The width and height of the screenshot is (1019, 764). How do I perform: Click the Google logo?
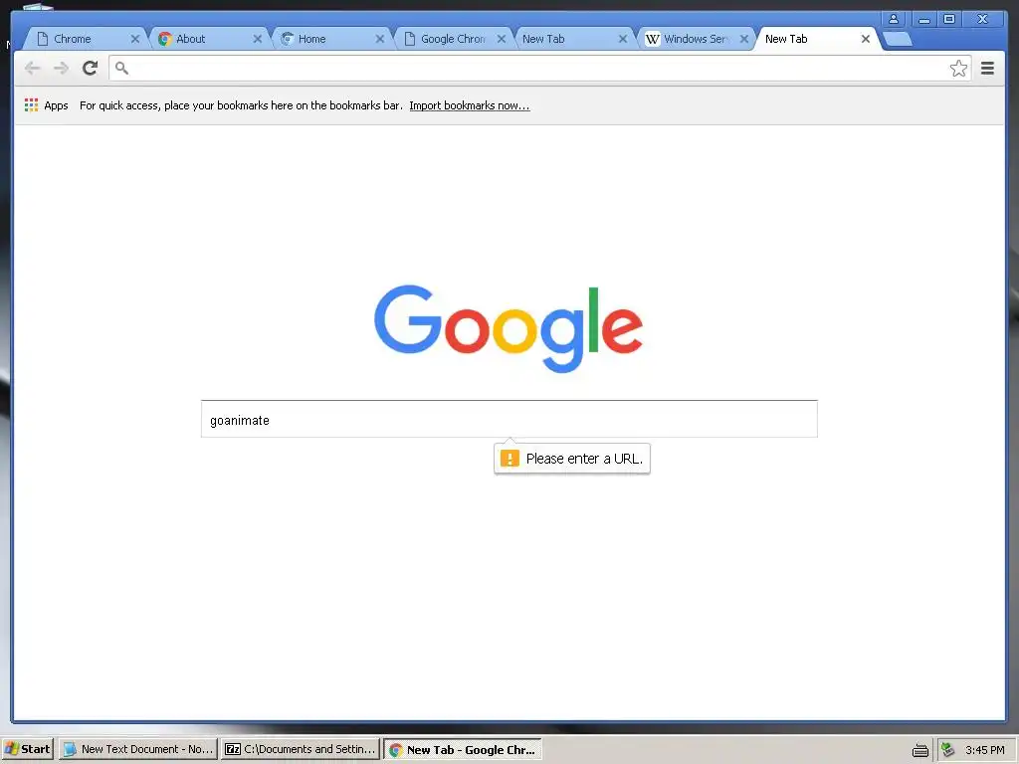pos(509,328)
